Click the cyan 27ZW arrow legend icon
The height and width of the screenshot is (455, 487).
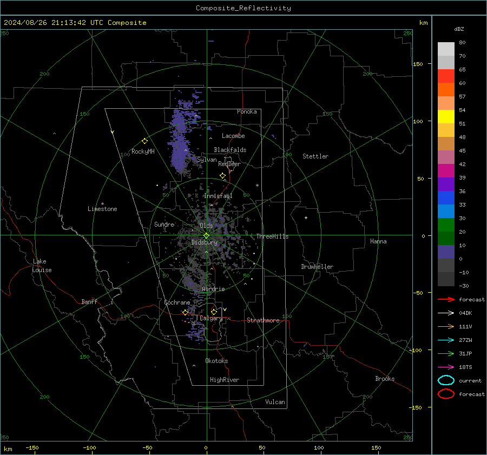(446, 340)
